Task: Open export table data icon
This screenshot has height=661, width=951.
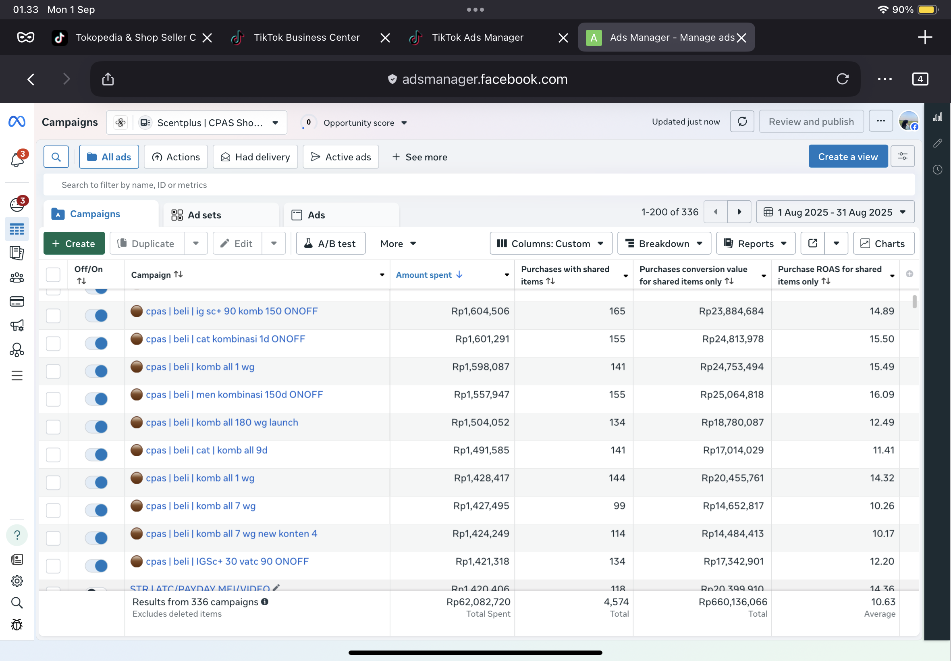Action: [813, 243]
